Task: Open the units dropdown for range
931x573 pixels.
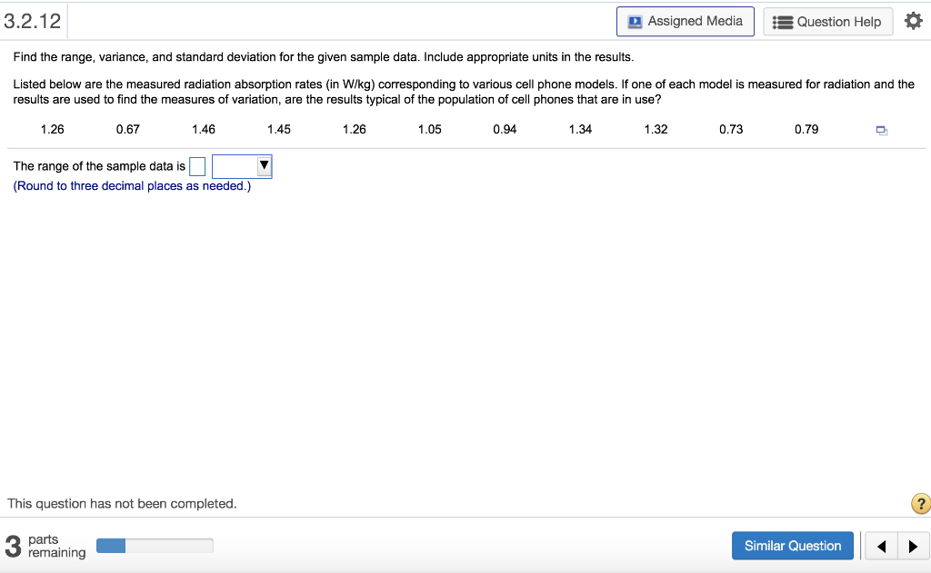Action: (x=242, y=166)
